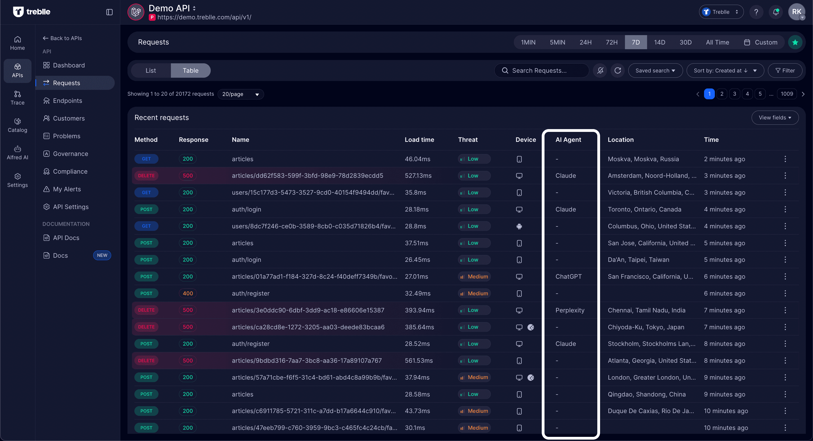The width and height of the screenshot is (813, 441).
Task: Collapse the left sidebar using the panel icon
Action: [x=109, y=12]
